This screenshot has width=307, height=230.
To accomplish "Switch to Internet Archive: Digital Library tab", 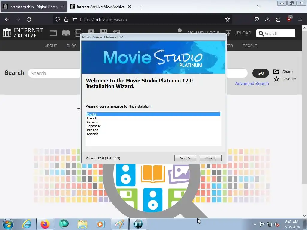I will 34,7.
